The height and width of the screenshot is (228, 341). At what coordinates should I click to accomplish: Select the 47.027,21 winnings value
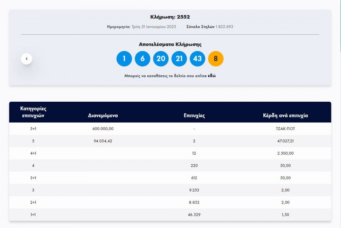click(x=286, y=141)
